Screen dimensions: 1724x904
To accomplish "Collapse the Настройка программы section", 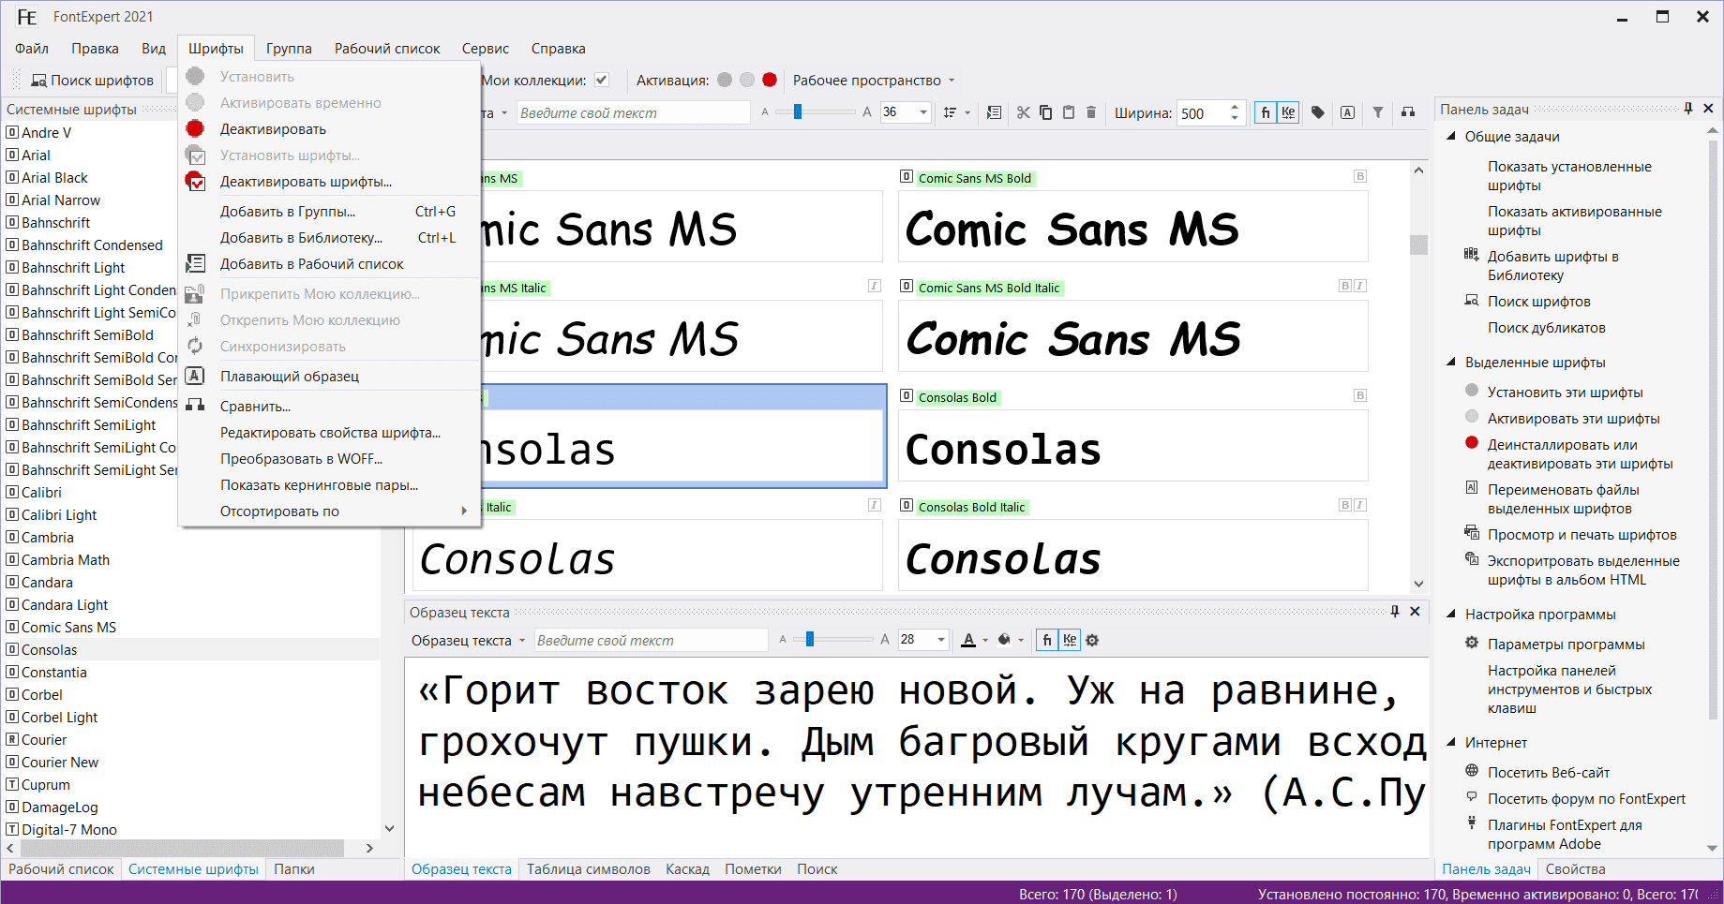I will tap(1451, 615).
